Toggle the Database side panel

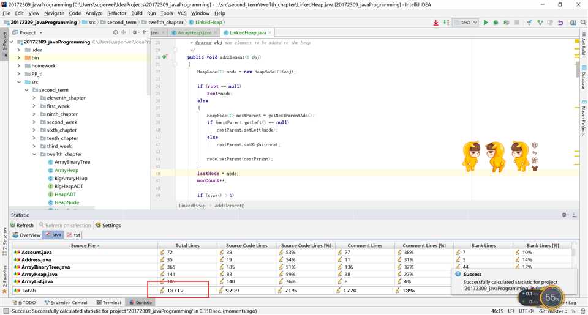tap(584, 78)
